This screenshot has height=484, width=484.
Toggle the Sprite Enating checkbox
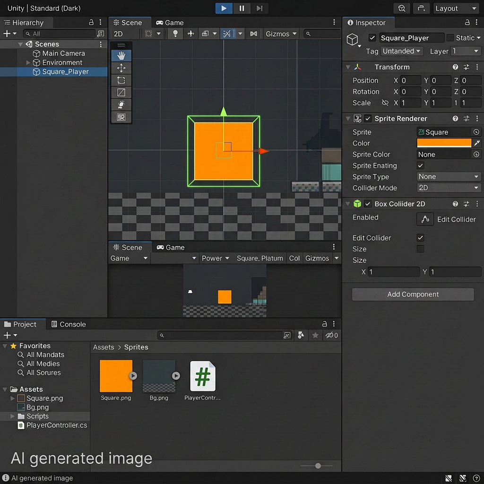(420, 166)
